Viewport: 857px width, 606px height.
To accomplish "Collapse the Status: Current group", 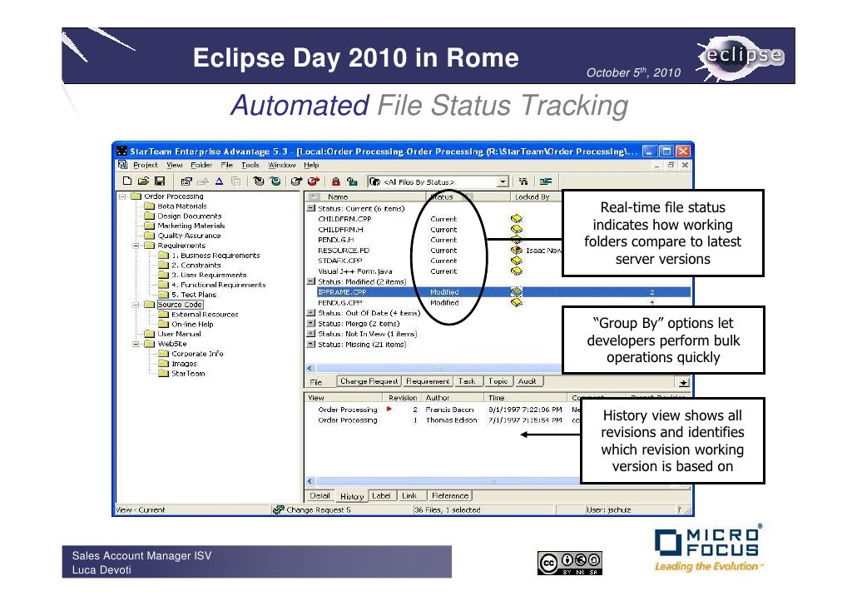I will coord(311,208).
